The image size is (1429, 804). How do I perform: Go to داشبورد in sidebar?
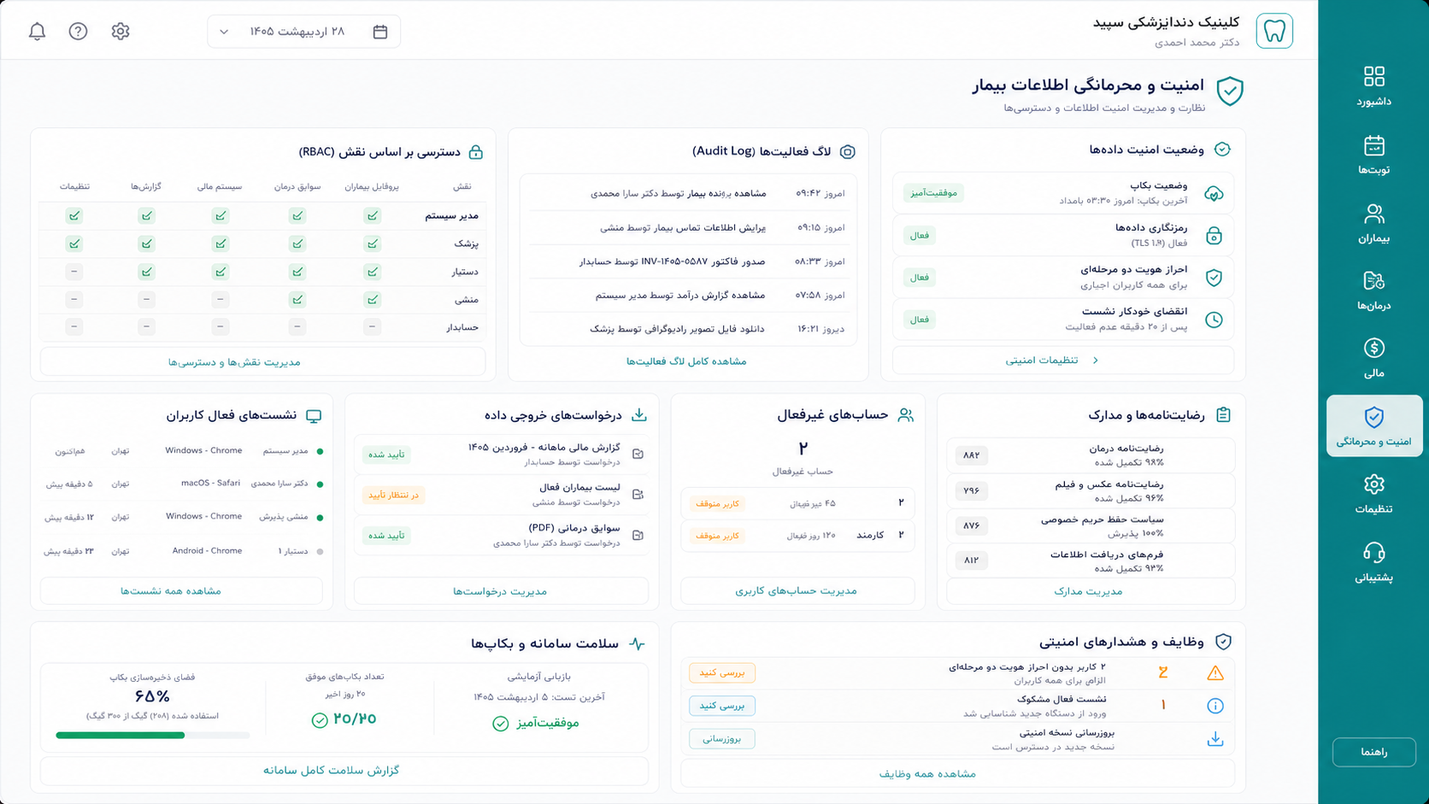point(1373,86)
